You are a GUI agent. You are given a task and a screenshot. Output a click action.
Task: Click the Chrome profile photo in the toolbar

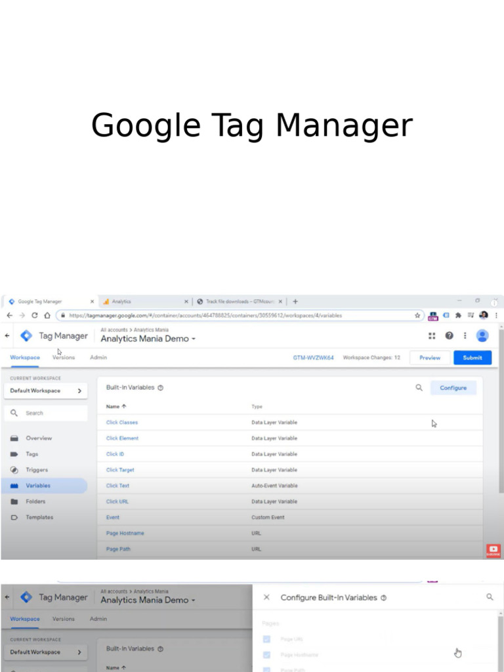tap(484, 315)
